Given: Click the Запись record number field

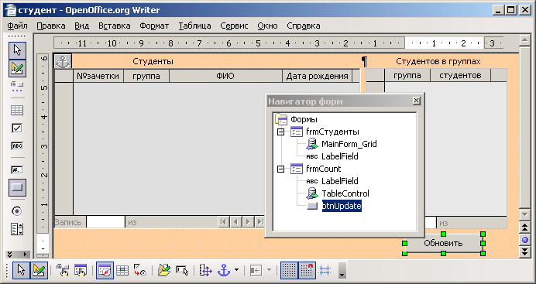Looking at the screenshot, I should 105,222.
